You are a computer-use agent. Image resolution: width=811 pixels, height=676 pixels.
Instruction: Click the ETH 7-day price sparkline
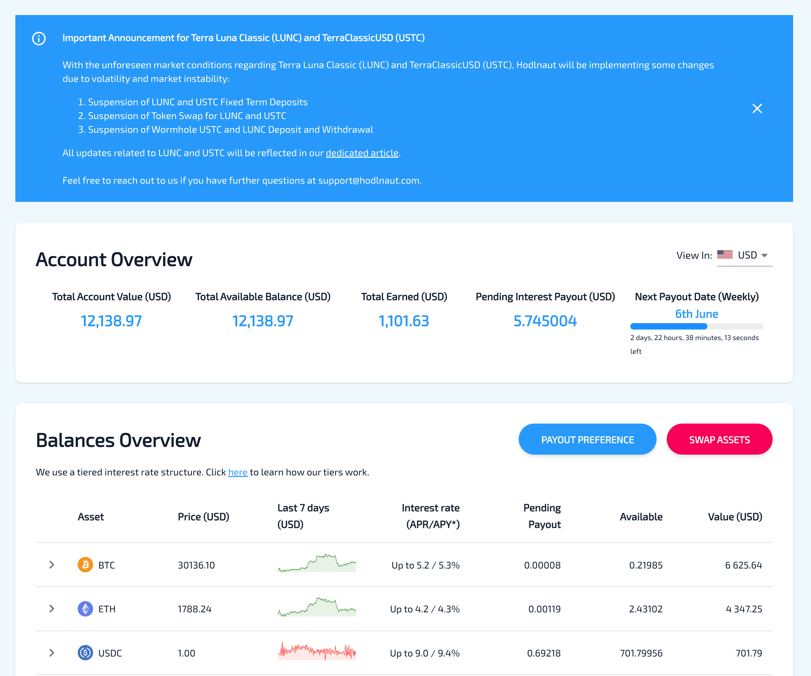pos(317,608)
